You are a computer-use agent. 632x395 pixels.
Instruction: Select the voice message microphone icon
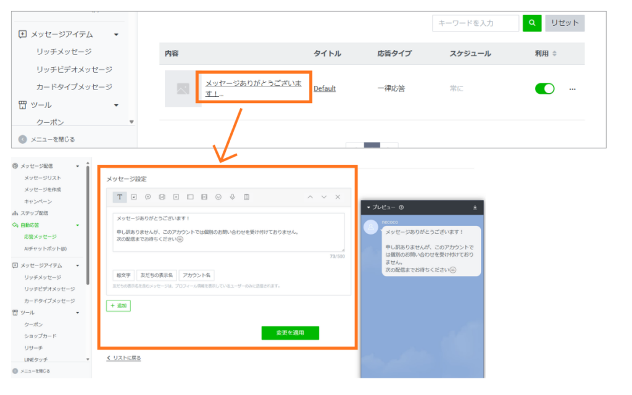click(232, 197)
